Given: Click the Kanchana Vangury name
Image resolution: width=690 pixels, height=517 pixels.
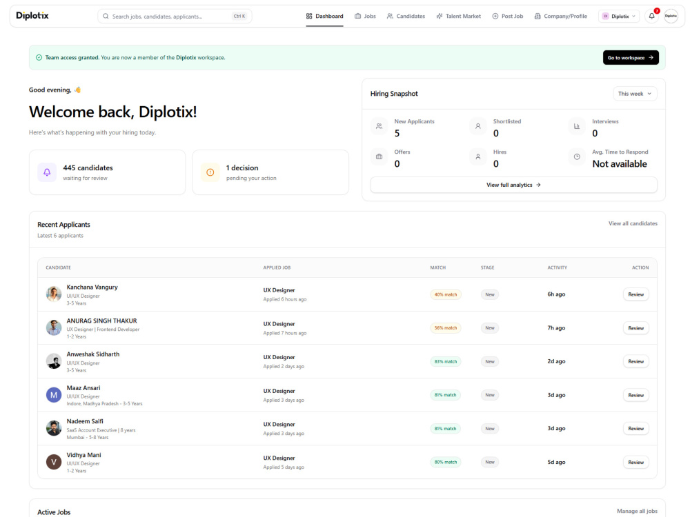Looking at the screenshot, I should pyautogui.click(x=92, y=287).
